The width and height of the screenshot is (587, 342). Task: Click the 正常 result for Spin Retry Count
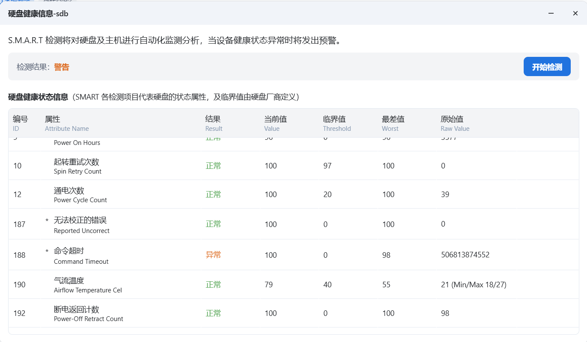pos(213,166)
